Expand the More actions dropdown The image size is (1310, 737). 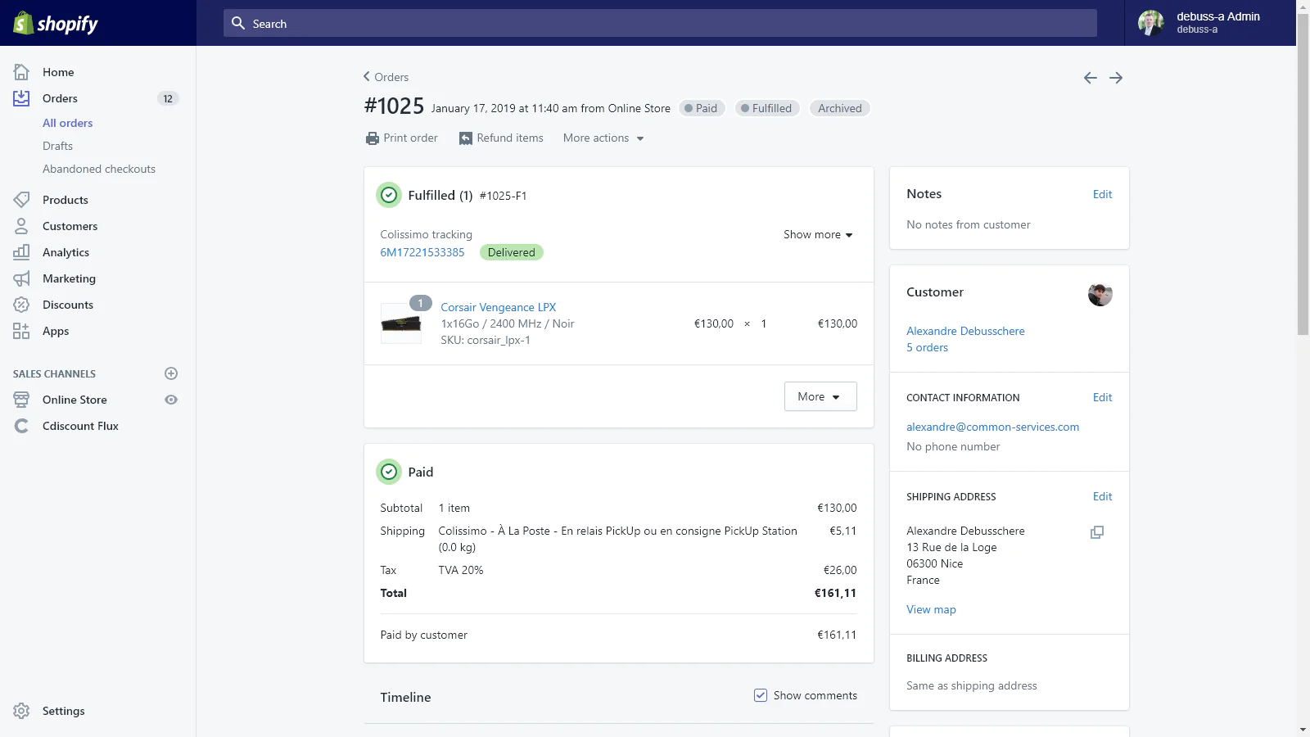(x=603, y=138)
